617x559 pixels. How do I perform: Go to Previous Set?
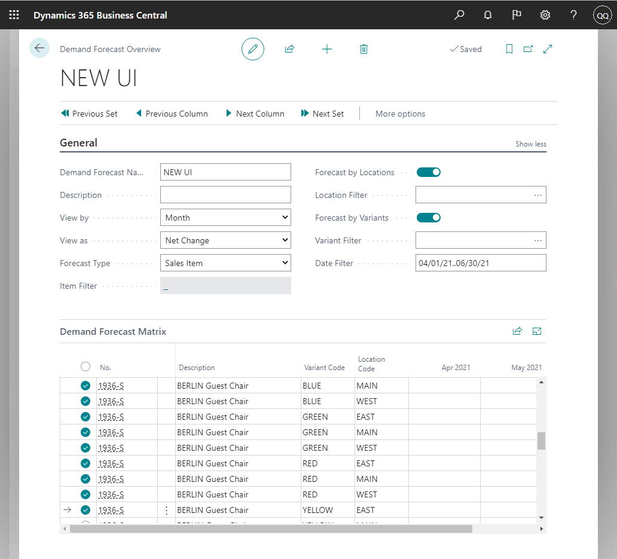(x=89, y=114)
